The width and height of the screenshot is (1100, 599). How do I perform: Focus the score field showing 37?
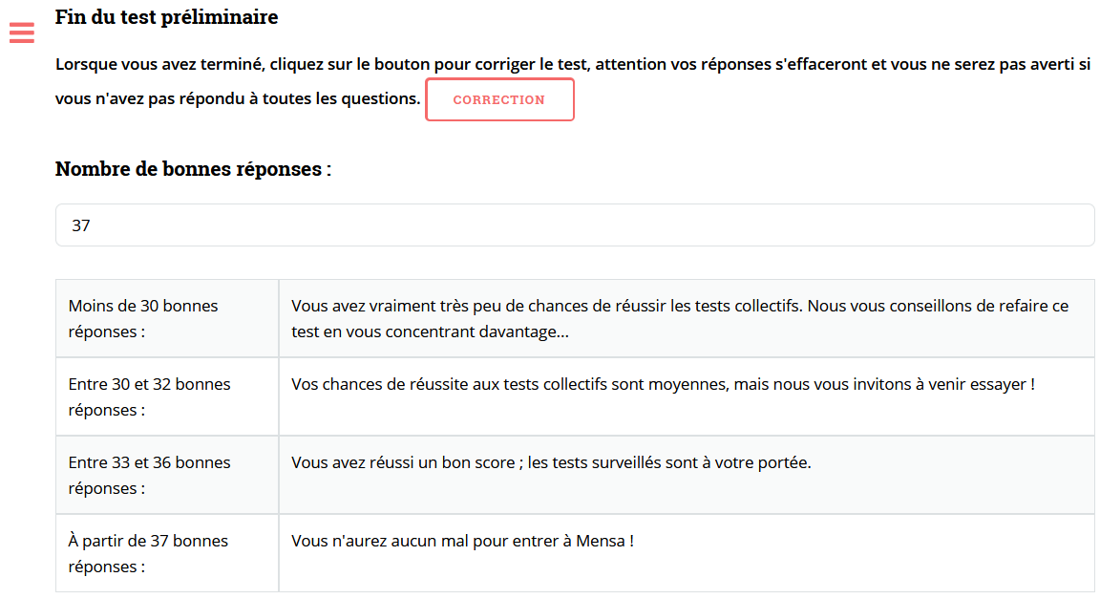click(574, 225)
